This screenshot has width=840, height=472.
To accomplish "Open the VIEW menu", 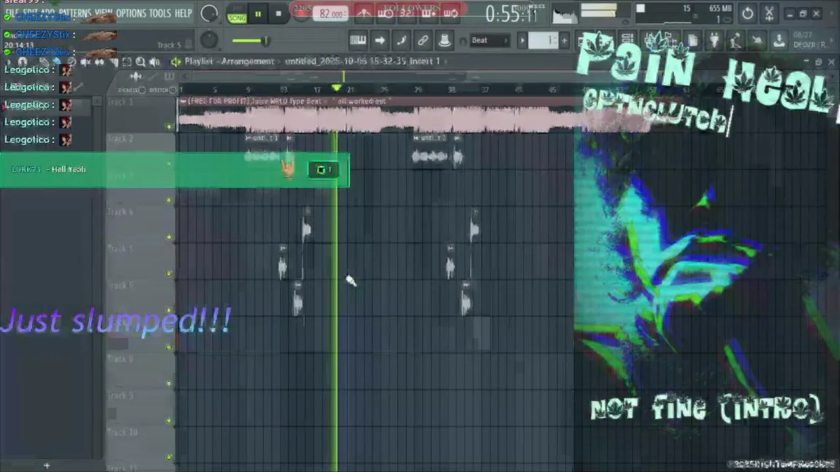I will coord(103,13).
